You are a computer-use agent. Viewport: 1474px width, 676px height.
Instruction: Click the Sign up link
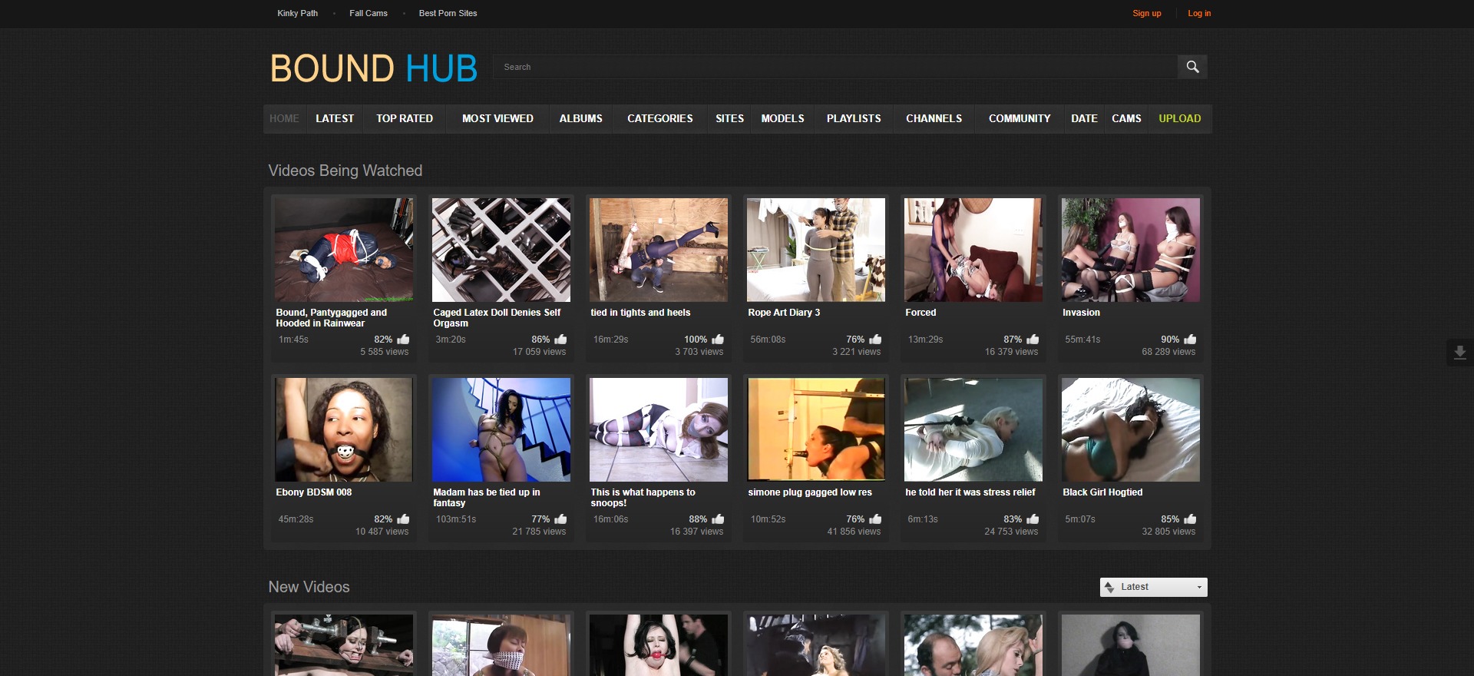1147,13
